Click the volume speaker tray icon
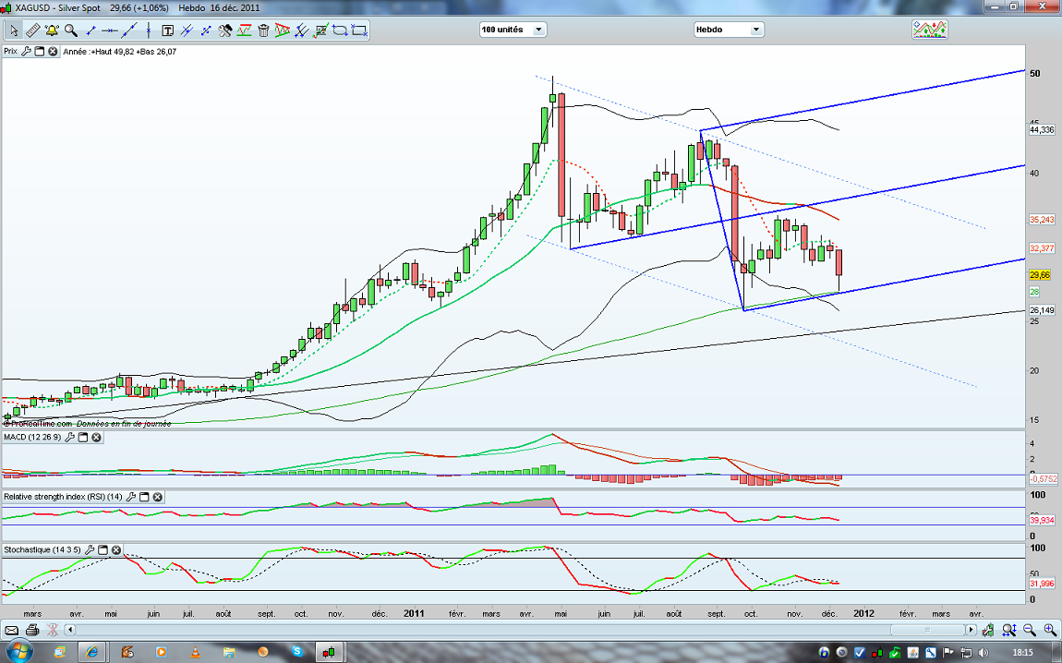 984,653
